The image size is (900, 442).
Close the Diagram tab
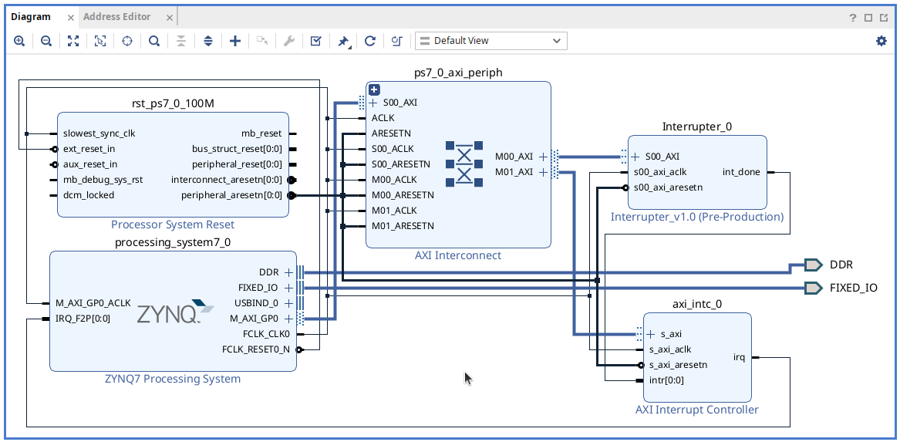[71, 18]
